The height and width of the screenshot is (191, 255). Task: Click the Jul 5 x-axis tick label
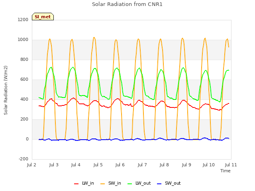(x=98, y=165)
